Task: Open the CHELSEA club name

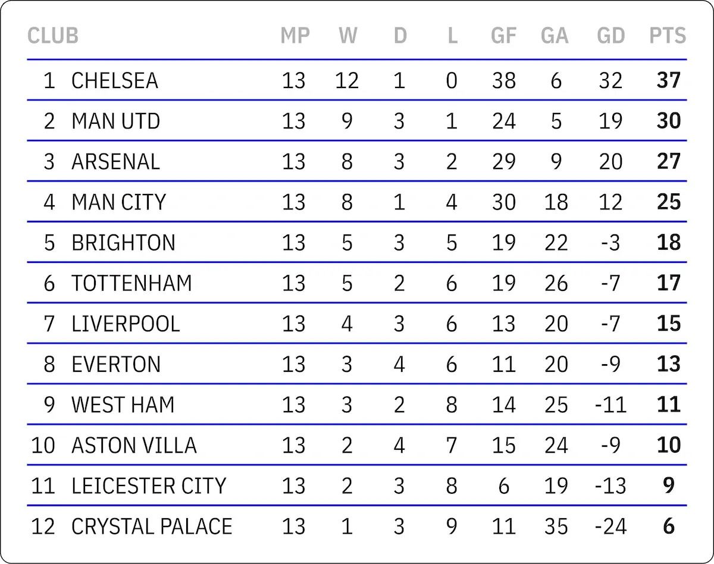Action: [115, 80]
